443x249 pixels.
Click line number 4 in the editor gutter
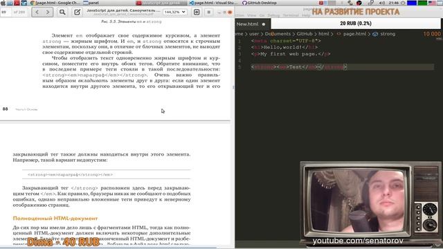click(239, 60)
